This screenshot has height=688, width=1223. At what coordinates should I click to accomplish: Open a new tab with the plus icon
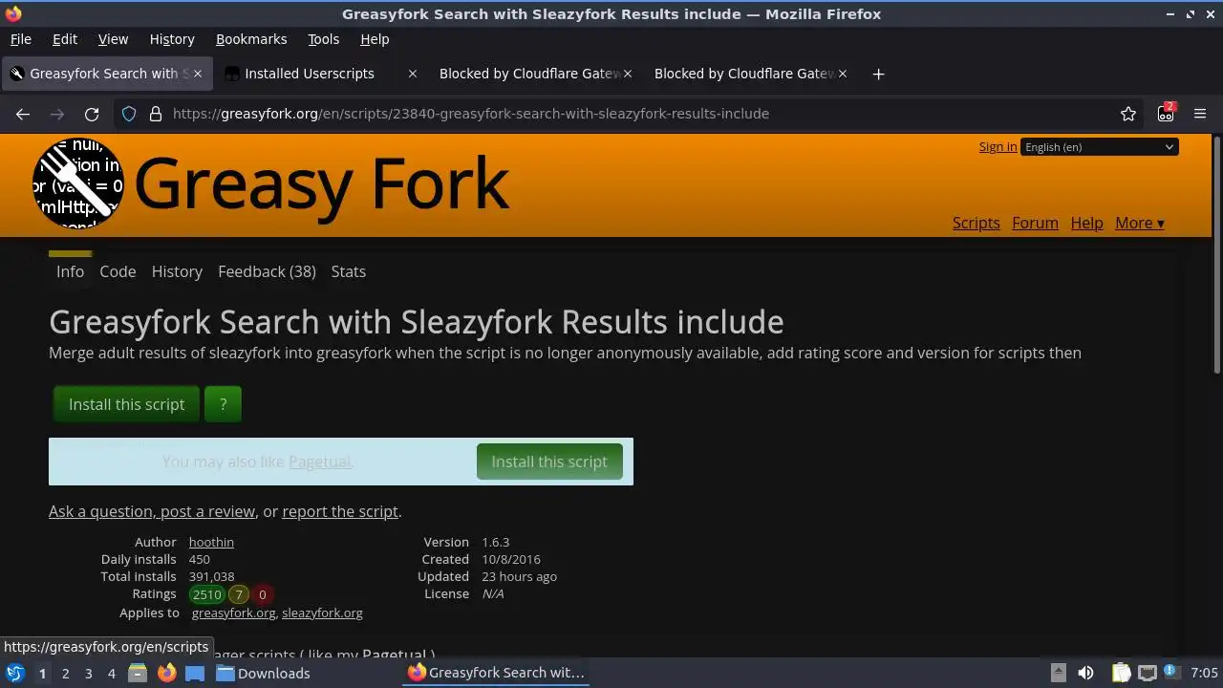(878, 74)
